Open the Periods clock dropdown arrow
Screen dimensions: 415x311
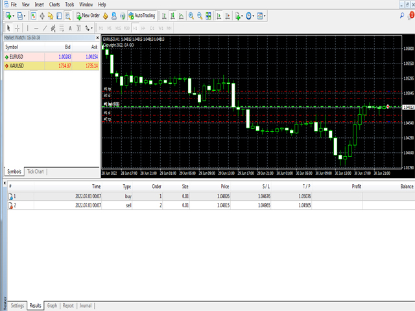pos(254,16)
